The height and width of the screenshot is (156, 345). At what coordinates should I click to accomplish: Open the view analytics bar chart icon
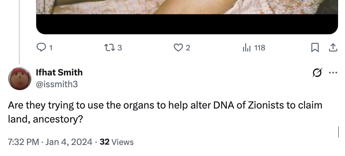[x=246, y=47]
